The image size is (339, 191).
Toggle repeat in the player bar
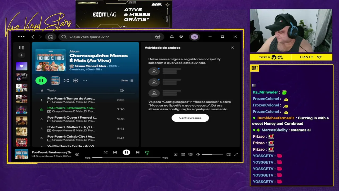[147, 153]
